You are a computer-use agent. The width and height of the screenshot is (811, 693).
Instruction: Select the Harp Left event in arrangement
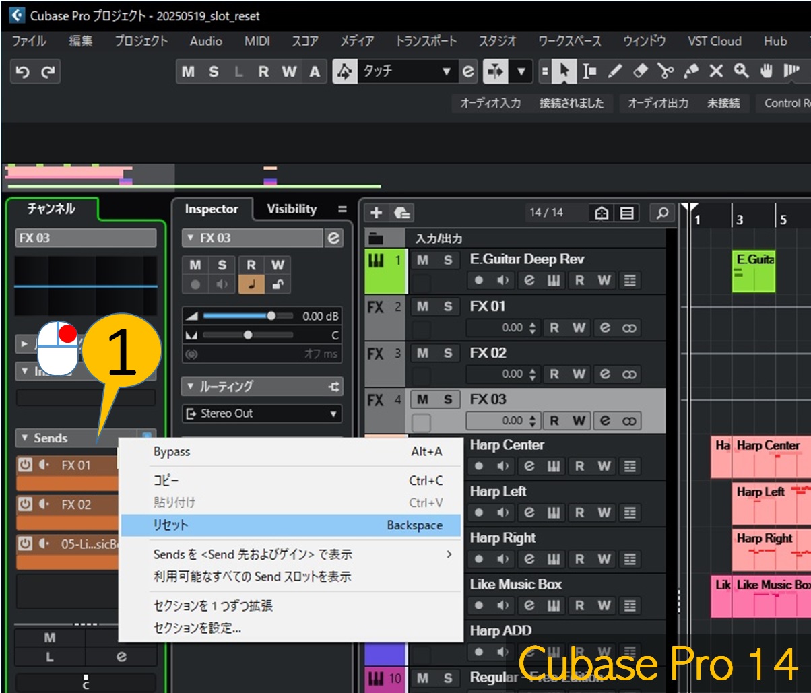click(x=771, y=502)
